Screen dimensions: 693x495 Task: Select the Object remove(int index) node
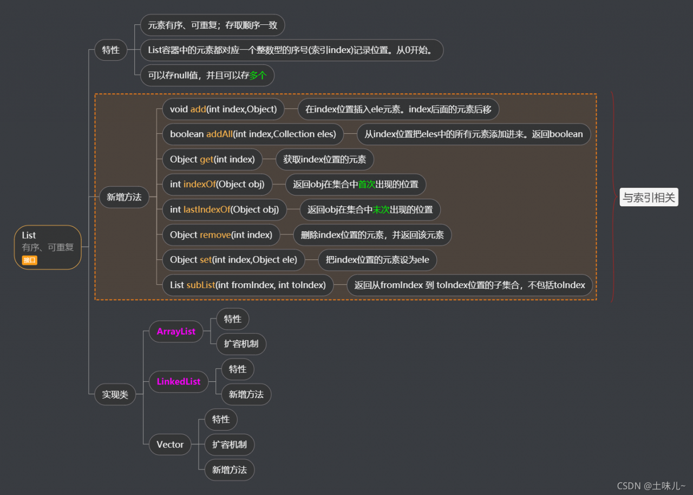click(x=222, y=235)
